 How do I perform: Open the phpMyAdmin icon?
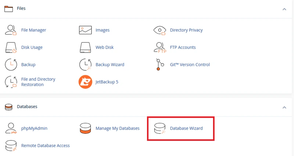point(11,128)
